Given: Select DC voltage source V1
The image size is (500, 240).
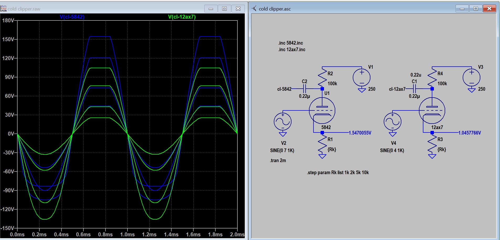Looking at the screenshot, I should point(362,78).
